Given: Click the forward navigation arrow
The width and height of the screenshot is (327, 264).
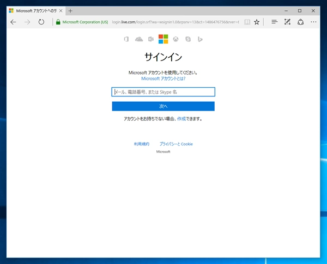Looking at the screenshot, I should tap(27, 22).
